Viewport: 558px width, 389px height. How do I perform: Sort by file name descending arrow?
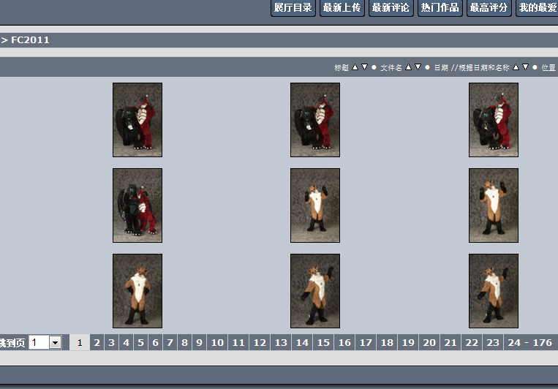coord(418,67)
